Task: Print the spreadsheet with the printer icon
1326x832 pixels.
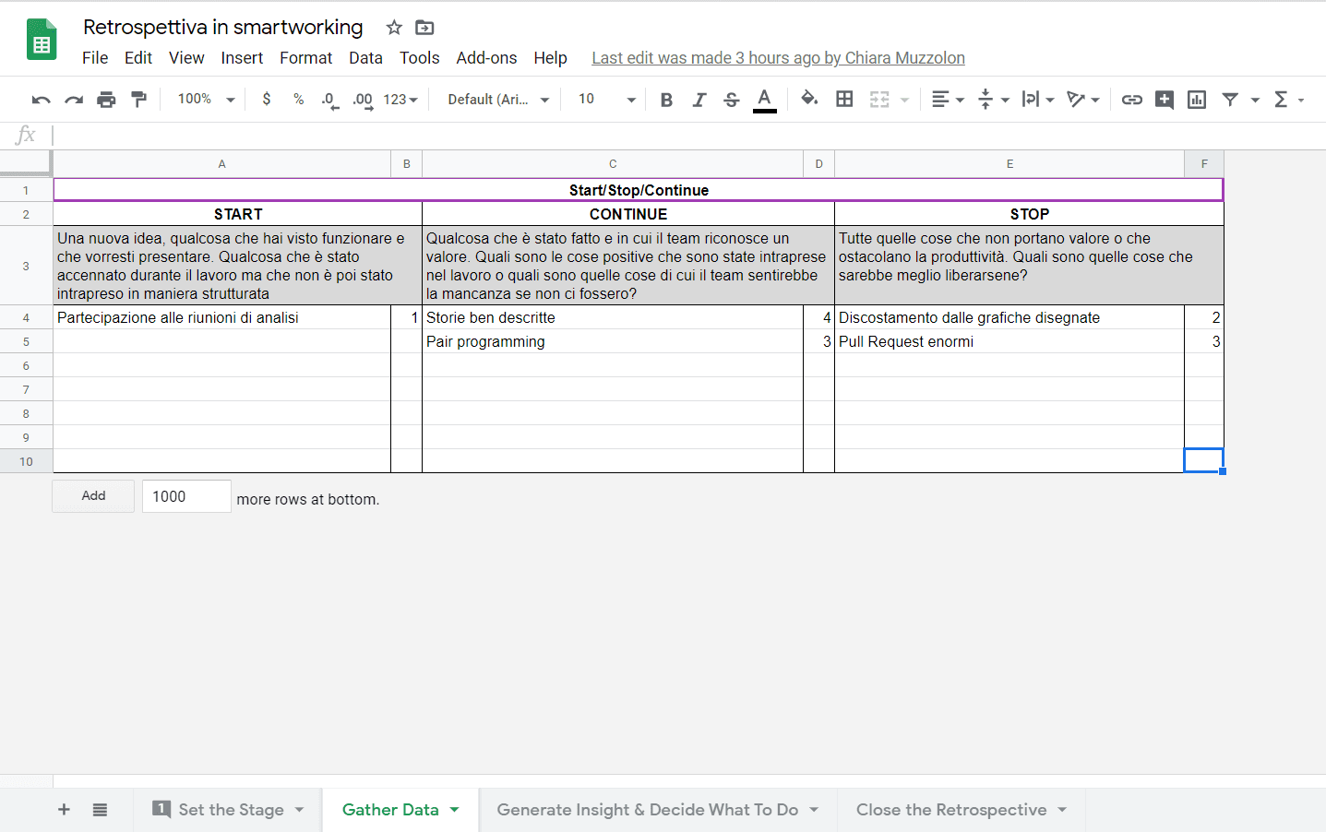Action: pyautogui.click(x=106, y=100)
